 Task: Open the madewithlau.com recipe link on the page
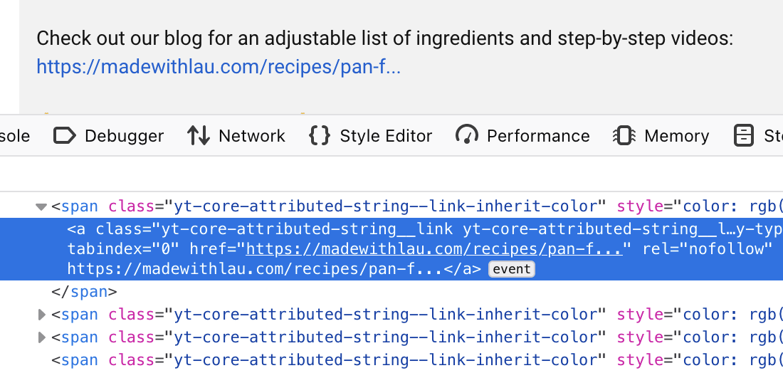[x=219, y=67]
